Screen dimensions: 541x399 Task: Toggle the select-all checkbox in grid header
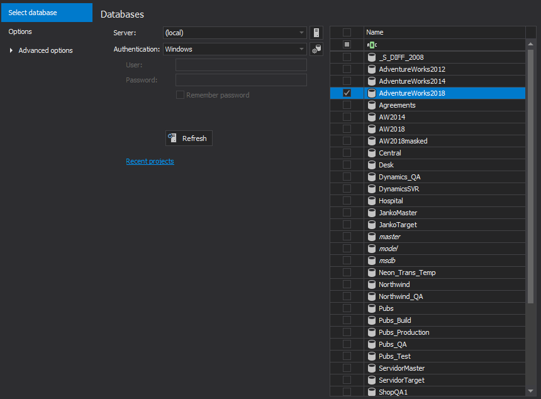click(x=347, y=32)
